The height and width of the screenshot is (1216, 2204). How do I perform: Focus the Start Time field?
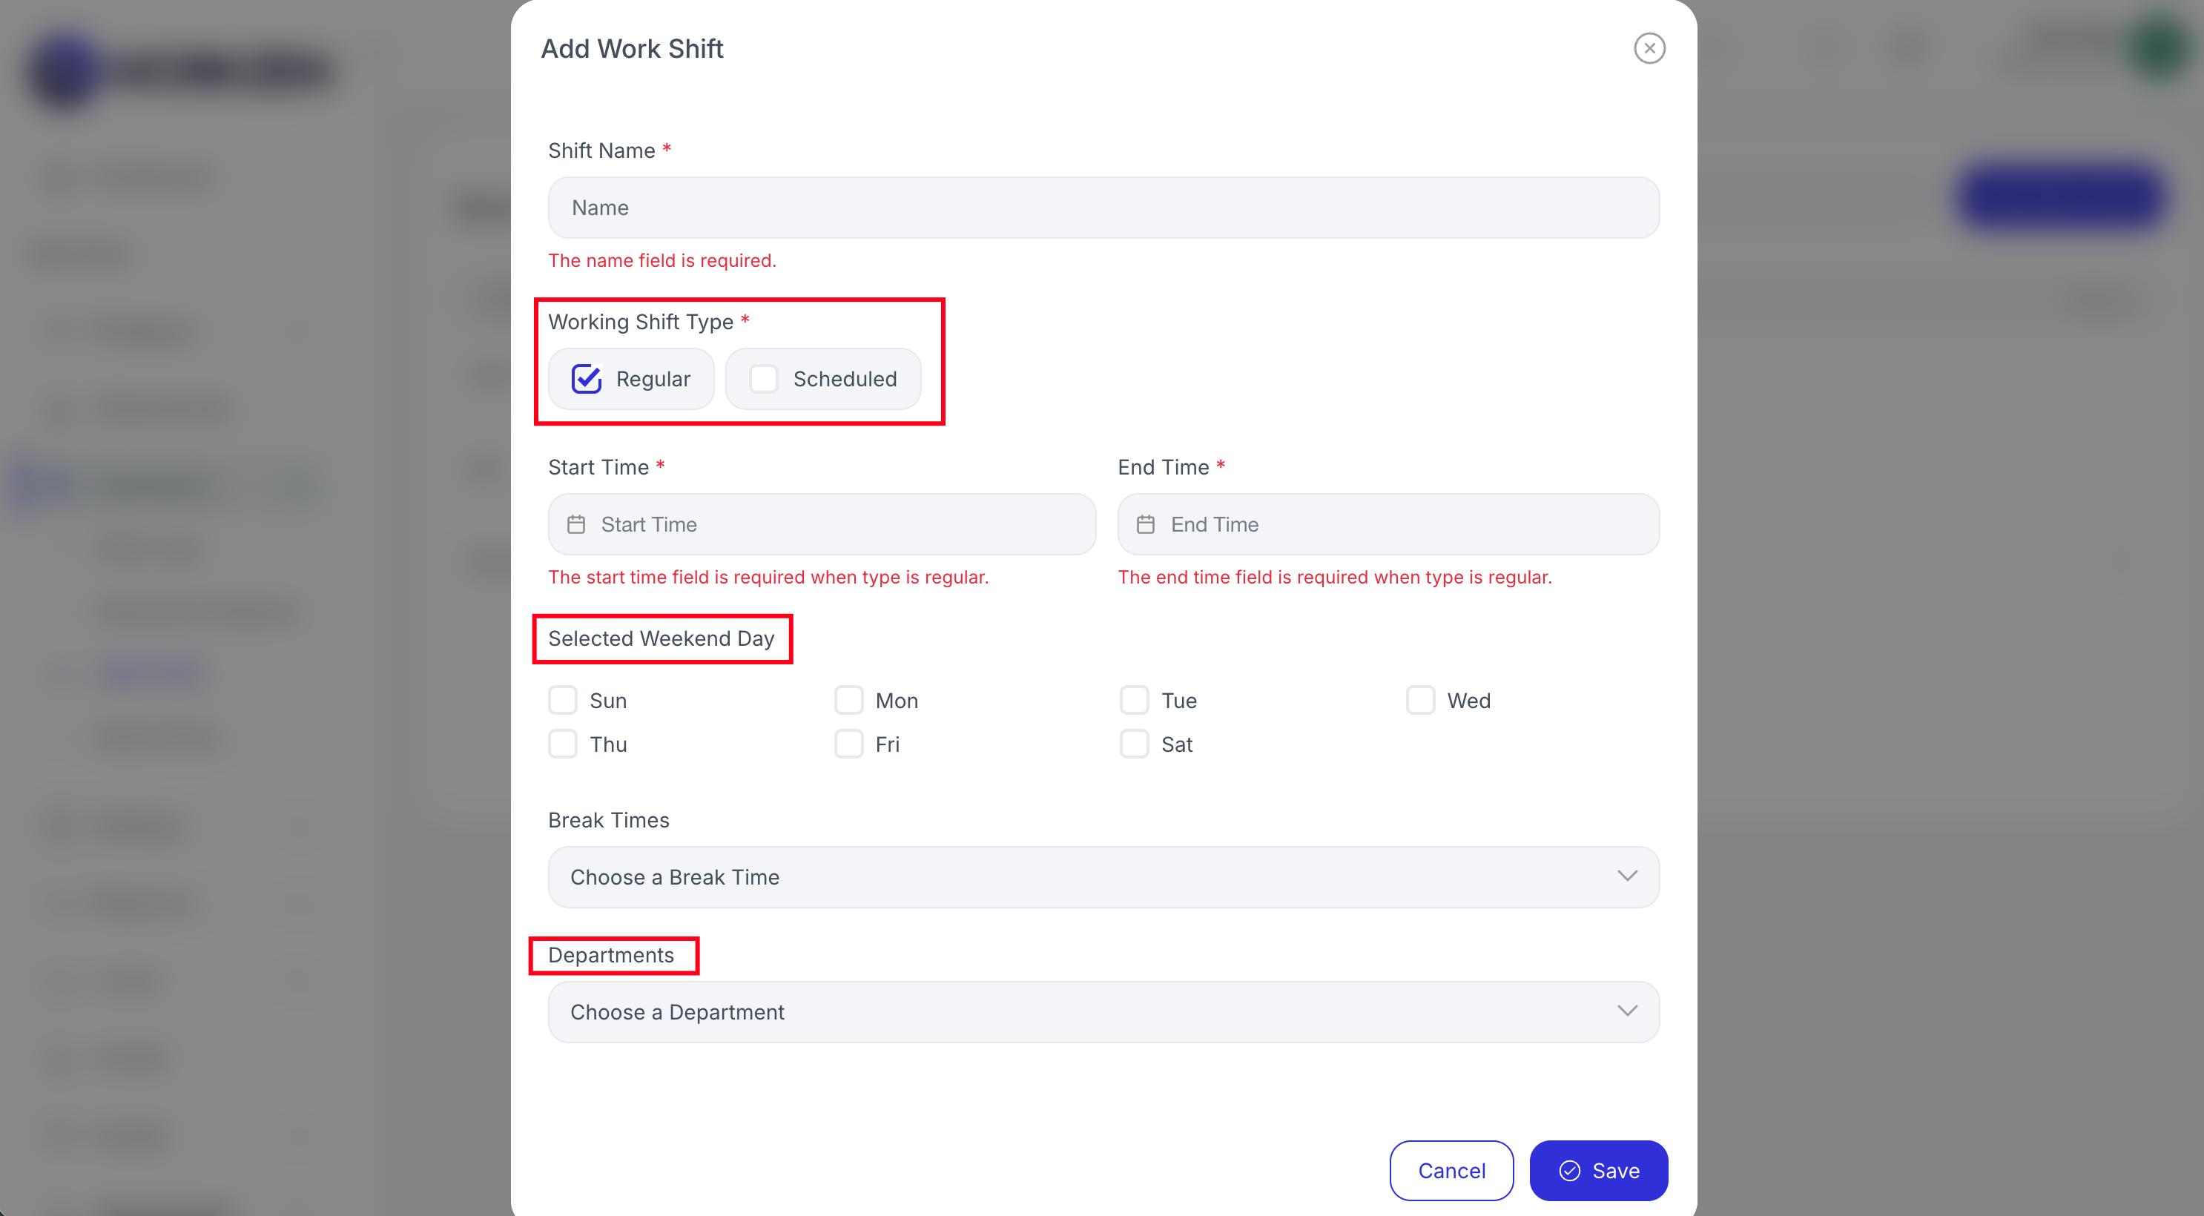822,524
